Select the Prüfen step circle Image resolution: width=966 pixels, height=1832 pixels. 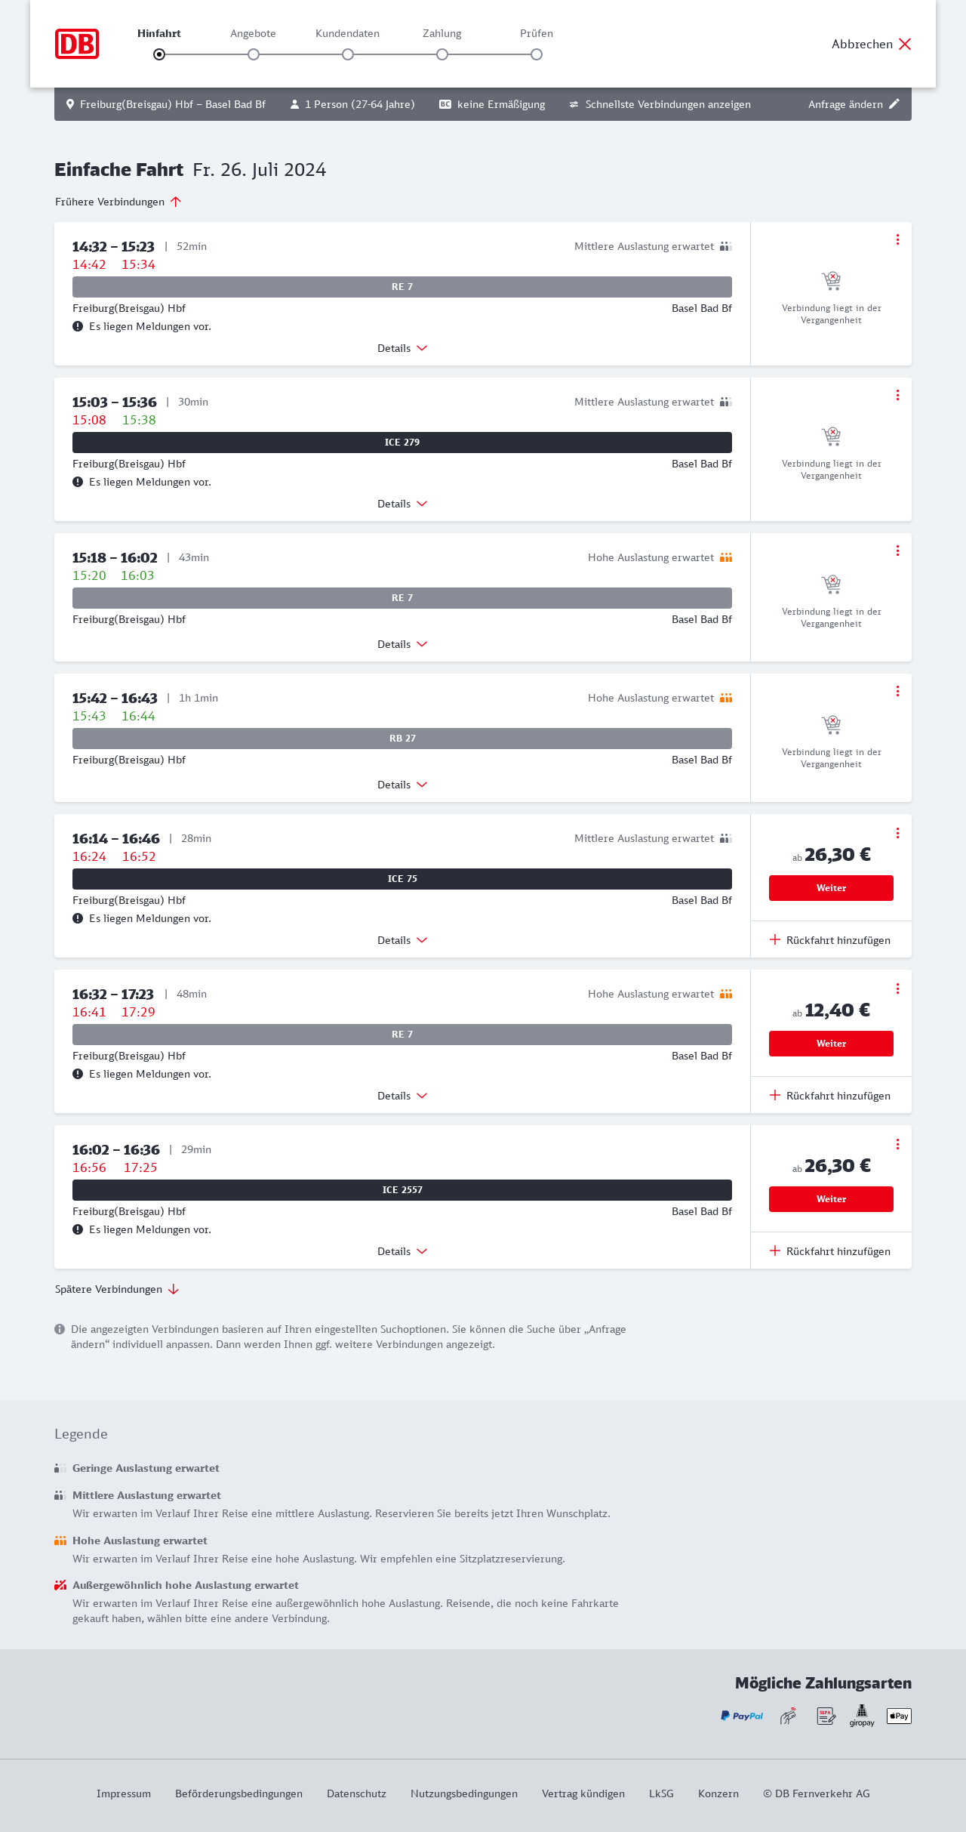pyautogui.click(x=537, y=54)
